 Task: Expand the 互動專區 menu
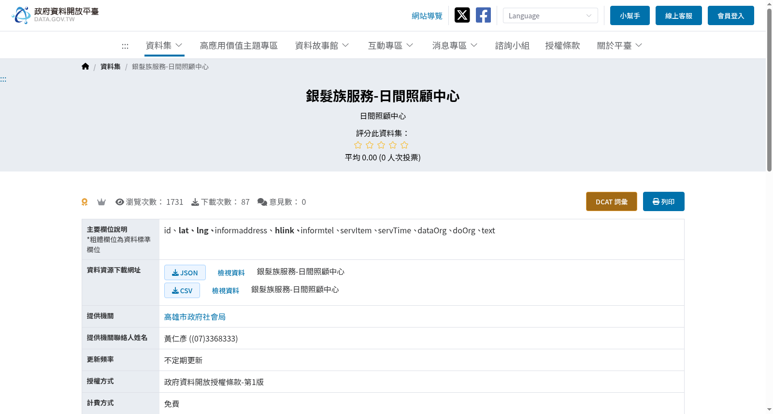391,45
